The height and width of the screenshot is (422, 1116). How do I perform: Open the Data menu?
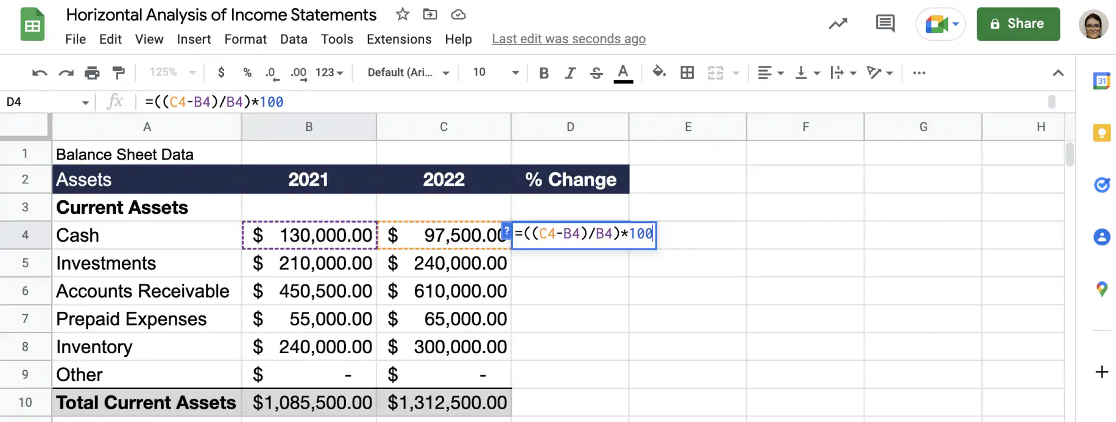click(x=294, y=39)
